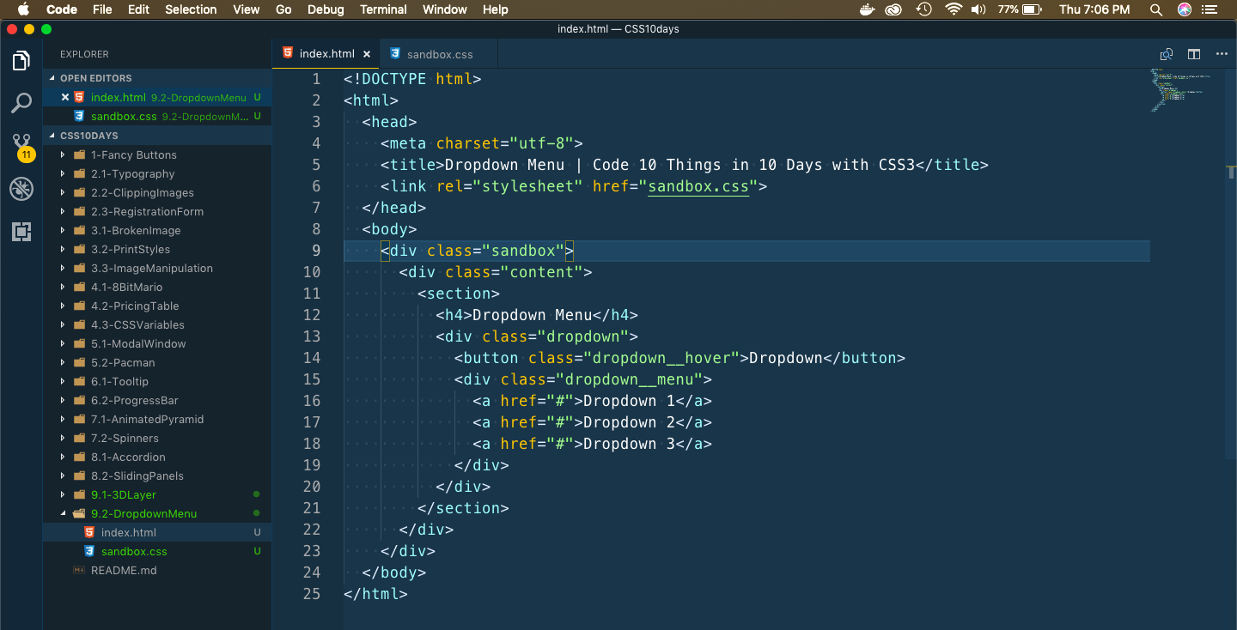Open the Siri icon in the menu bar
The width and height of the screenshot is (1237, 630).
point(1185,9)
